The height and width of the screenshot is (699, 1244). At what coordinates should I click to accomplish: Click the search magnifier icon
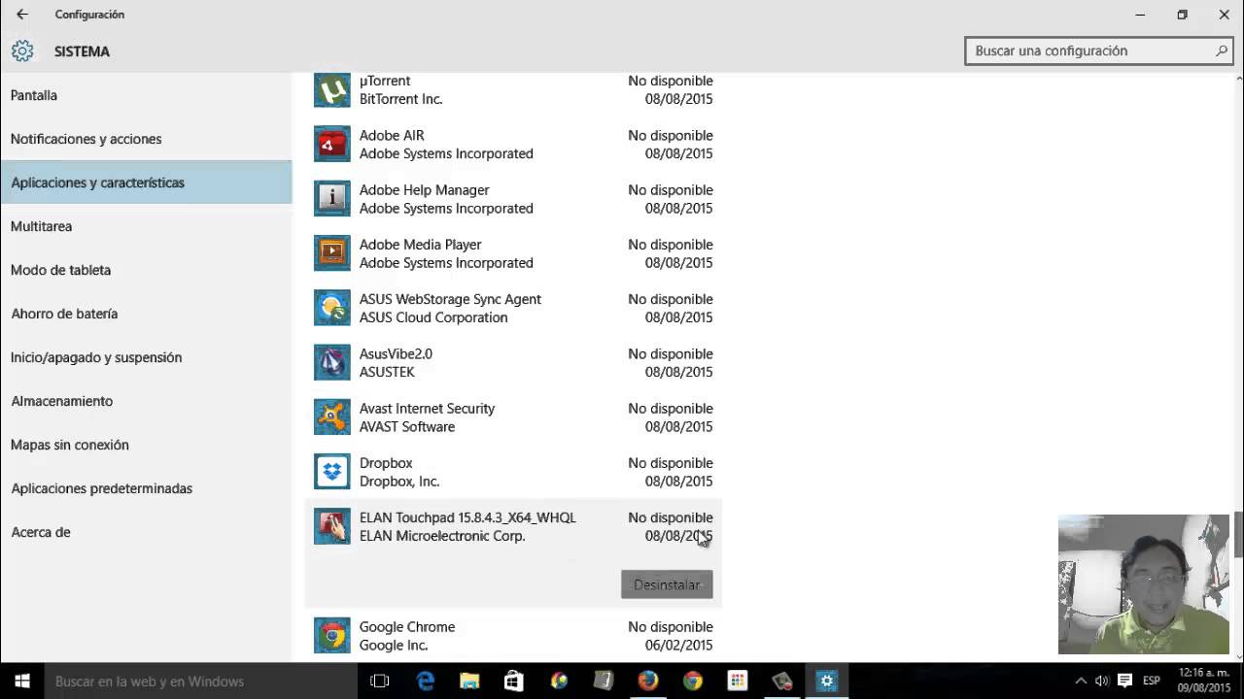[x=1222, y=50]
